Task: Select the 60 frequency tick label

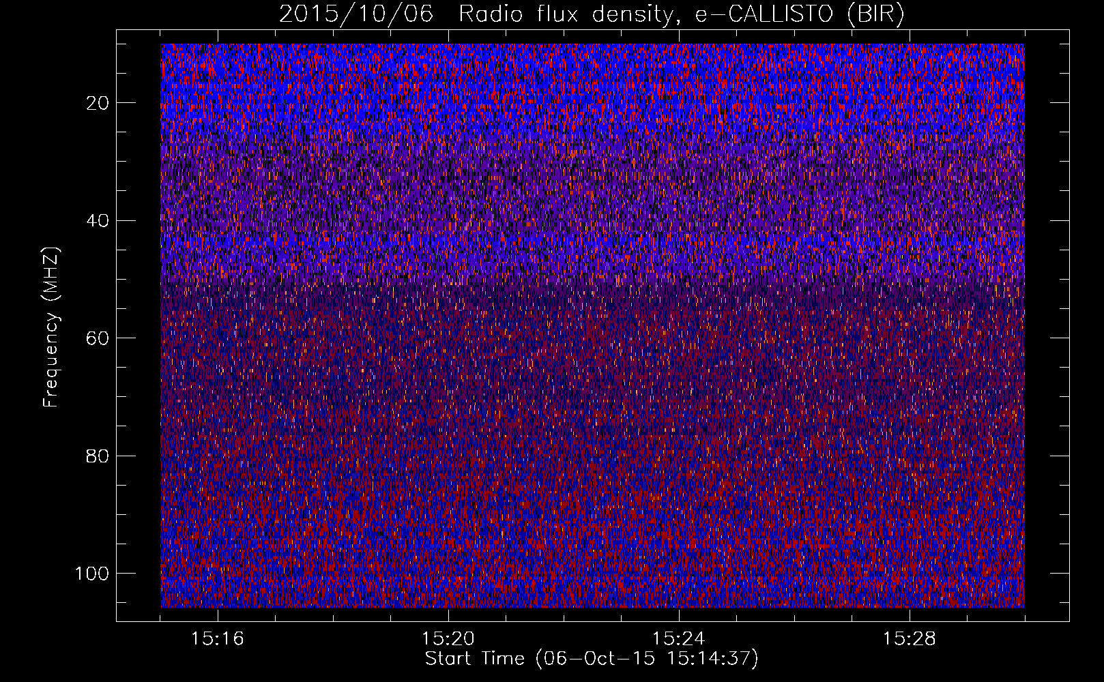Action: (x=97, y=338)
